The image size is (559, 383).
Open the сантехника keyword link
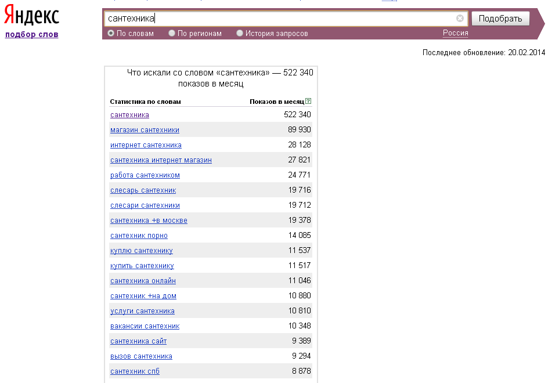click(130, 115)
